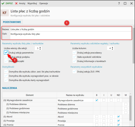Image resolution: width=135 pixels, height=127 pixels.
Task: Close the window with X icon
Action: pyautogui.click(x=131, y=3)
